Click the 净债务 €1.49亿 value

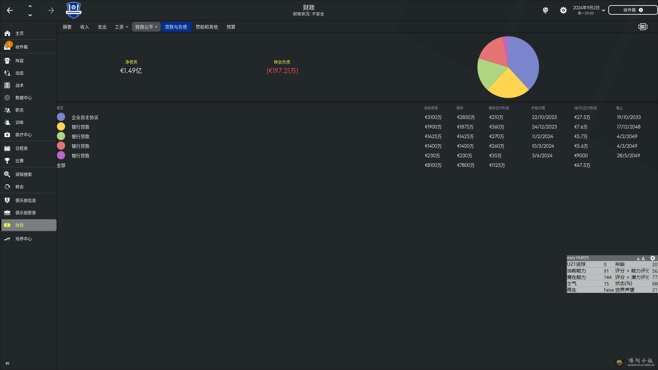click(x=131, y=71)
